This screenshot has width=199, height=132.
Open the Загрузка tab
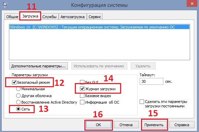[x=30, y=16]
